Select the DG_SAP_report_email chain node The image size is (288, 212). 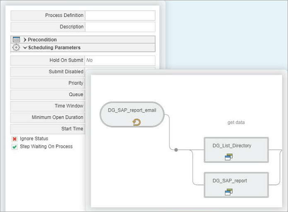pyautogui.click(x=132, y=114)
